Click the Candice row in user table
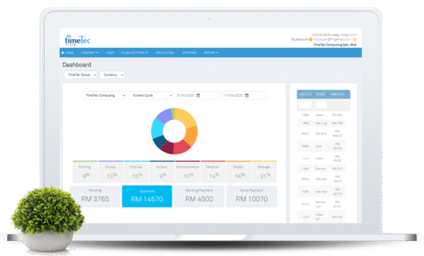The width and height of the screenshot is (424, 256). 322,133
